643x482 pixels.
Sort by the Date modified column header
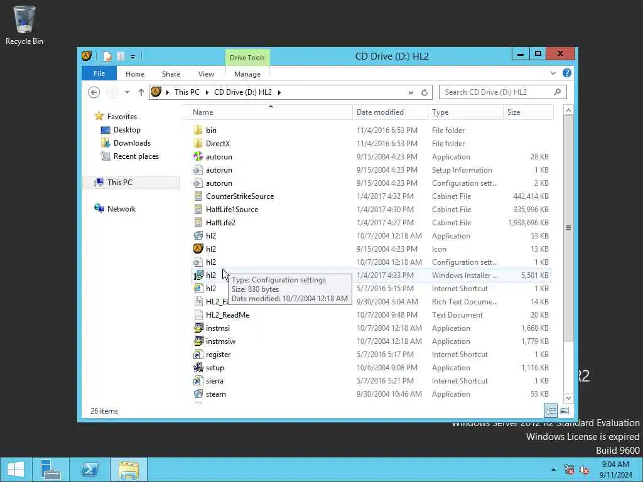(391, 112)
